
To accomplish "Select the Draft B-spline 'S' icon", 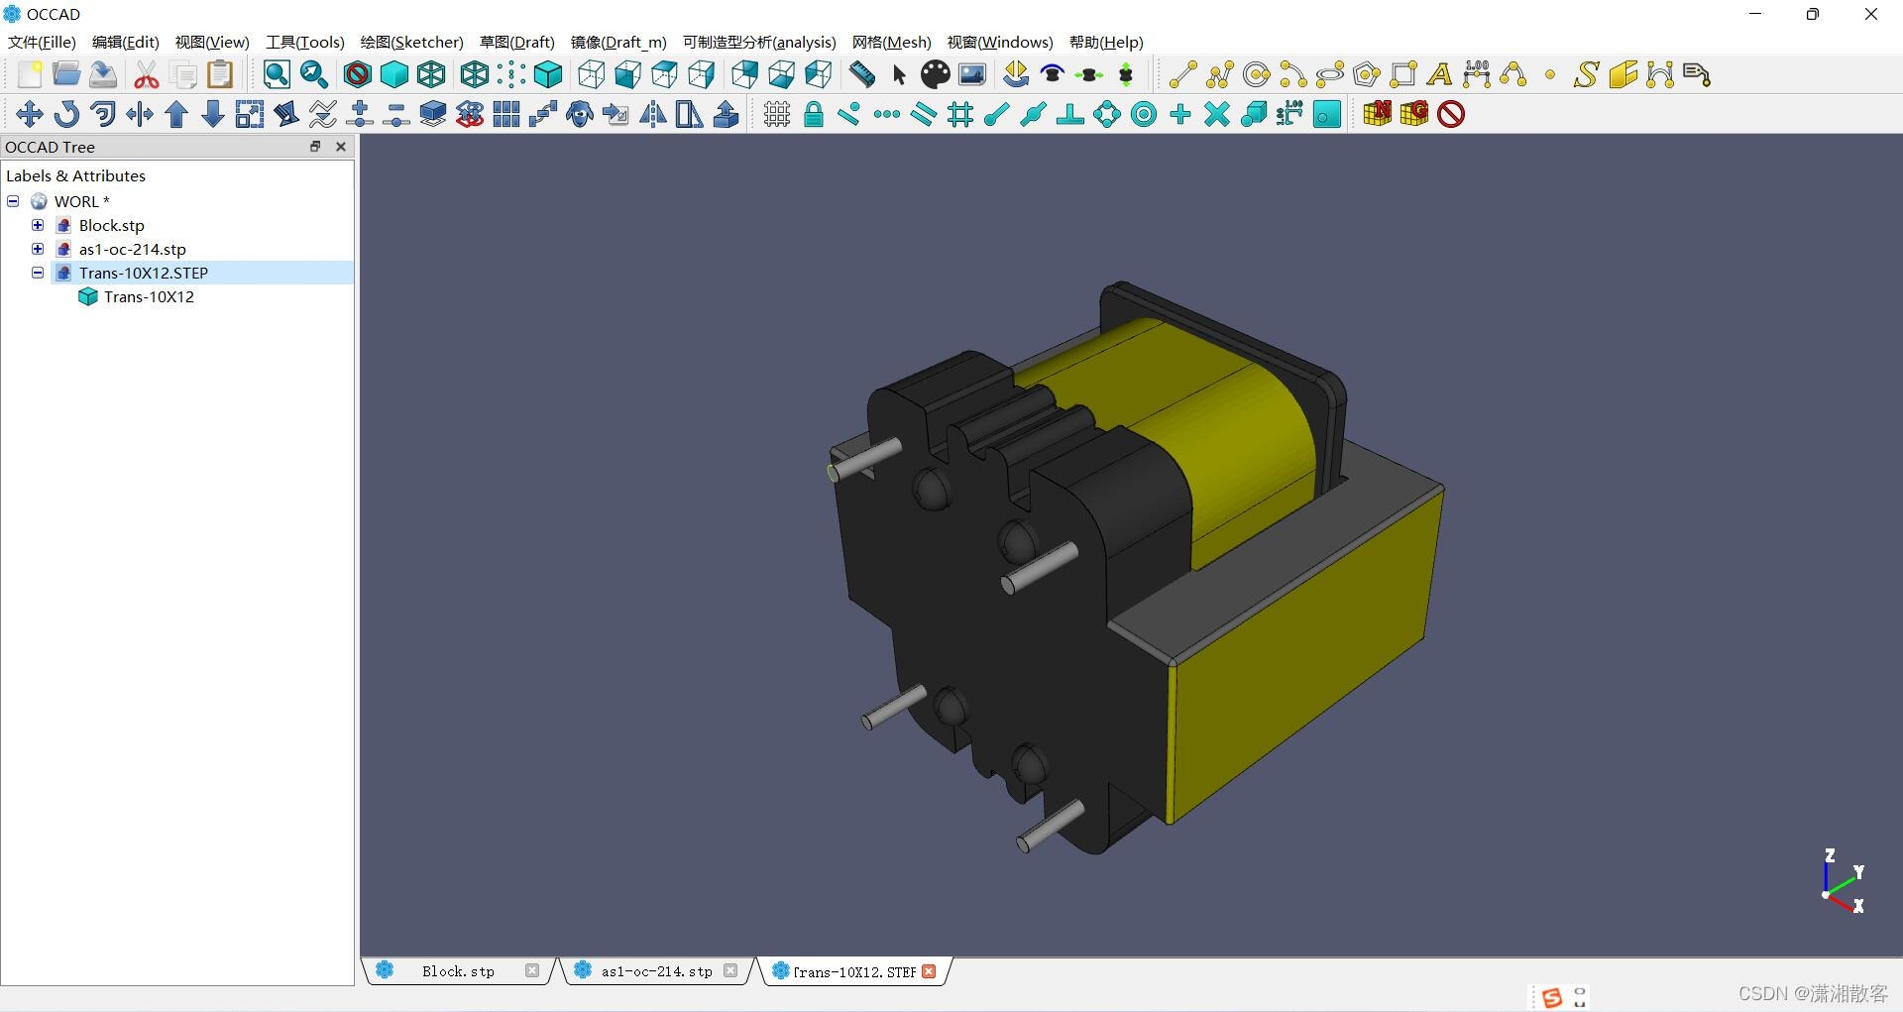I will 1587,74.
